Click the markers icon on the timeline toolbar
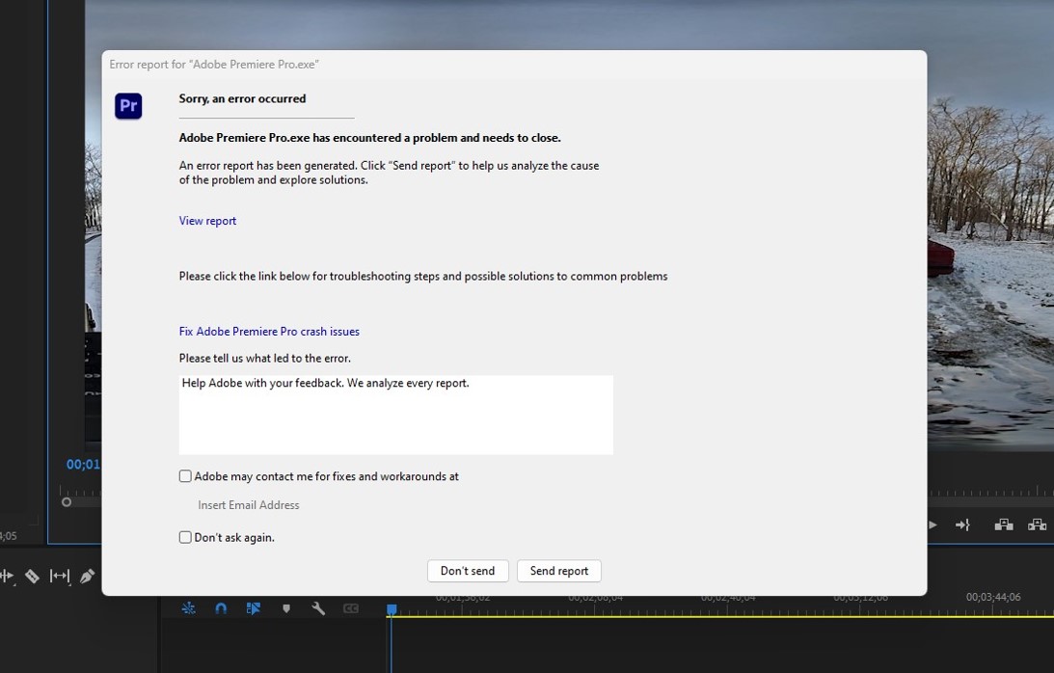Screen dimensions: 1054x673 pyautogui.click(x=286, y=607)
